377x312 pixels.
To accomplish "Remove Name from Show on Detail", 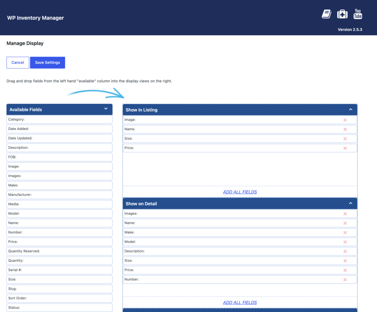I will pyautogui.click(x=345, y=223).
